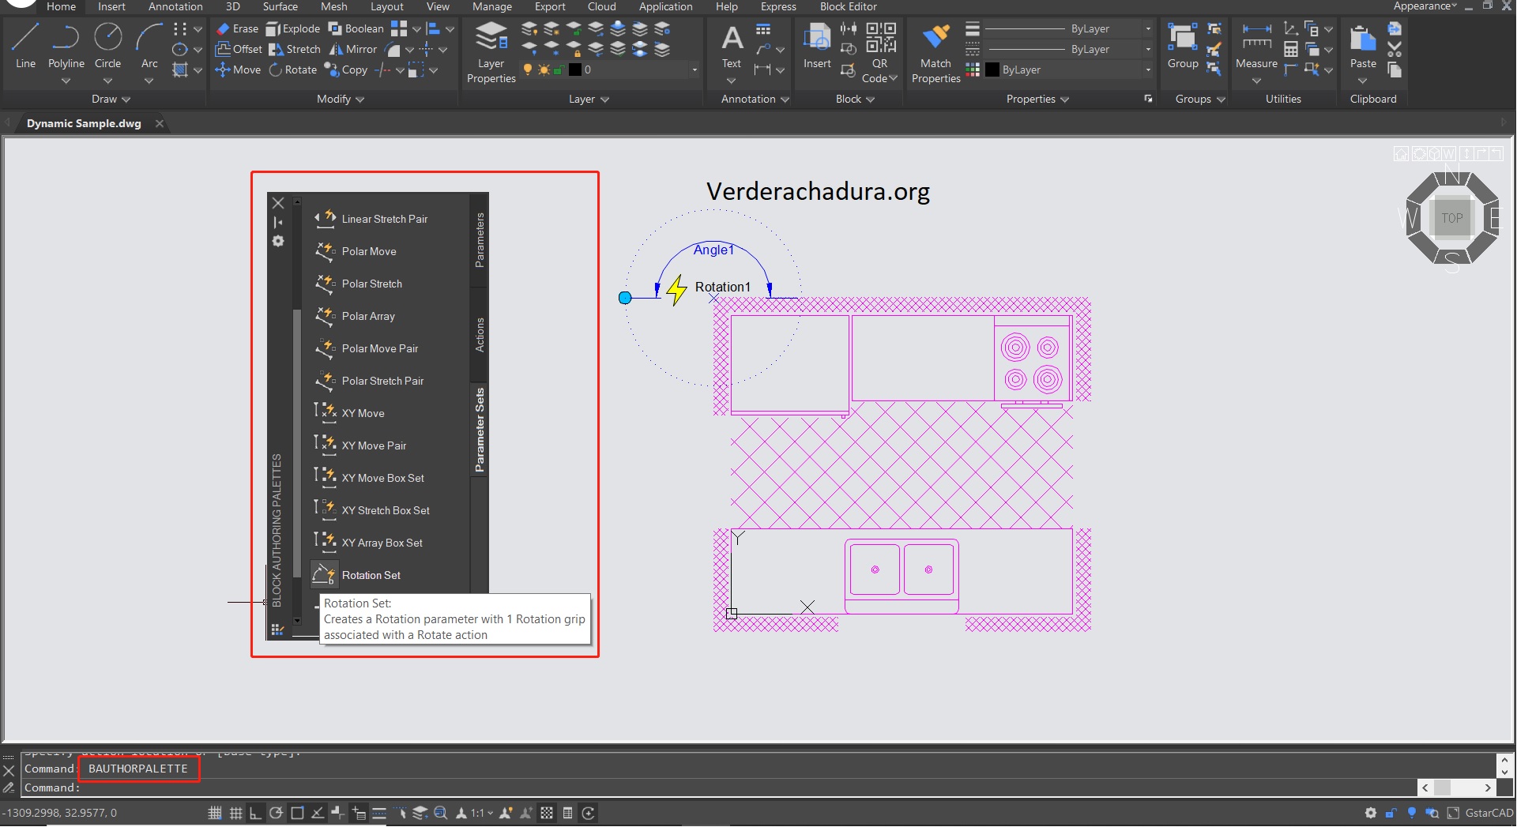Click the Group tool

[1183, 46]
